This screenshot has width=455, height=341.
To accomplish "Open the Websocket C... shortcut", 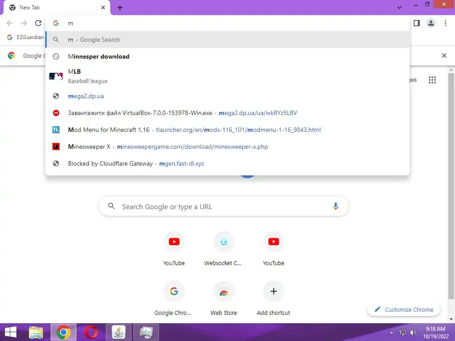I will 224,249.
